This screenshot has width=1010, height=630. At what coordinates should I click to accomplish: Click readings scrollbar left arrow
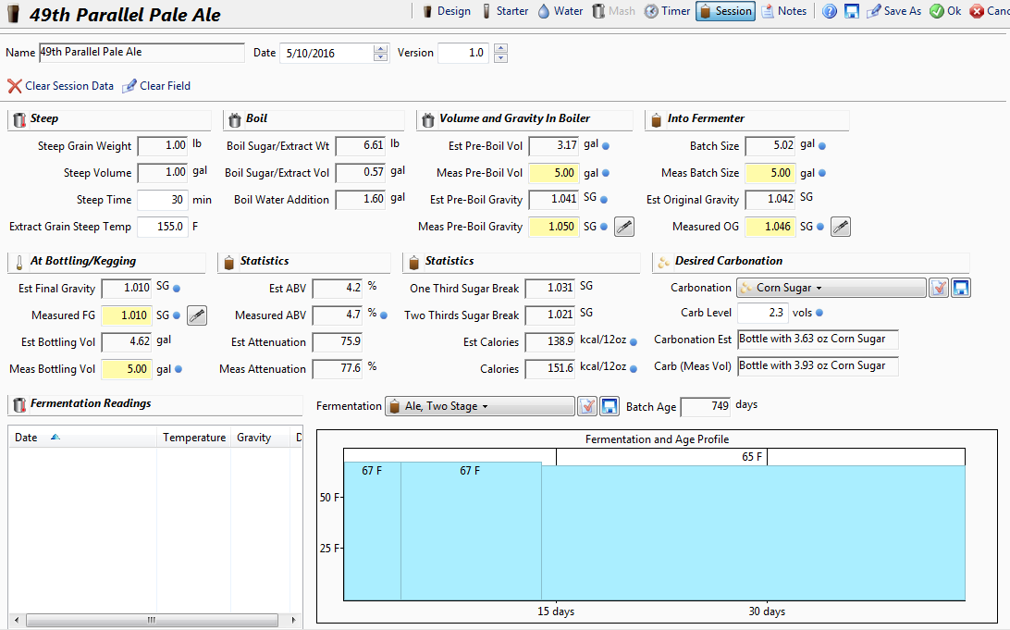[x=16, y=621]
